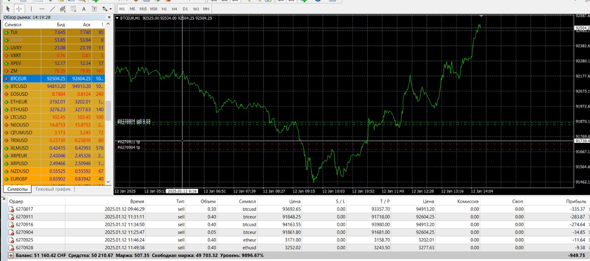Choose the horizontal line drawing tool
This screenshot has width=590, height=261.
click(x=42, y=9)
